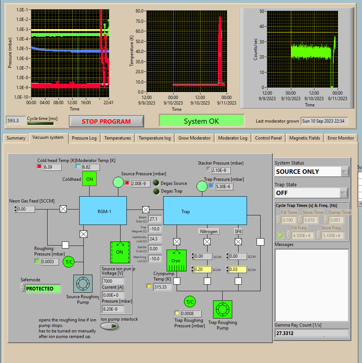This screenshot has height=363, width=362.
Task: Click the Trap Roughing Pump icon
Action: point(222,310)
